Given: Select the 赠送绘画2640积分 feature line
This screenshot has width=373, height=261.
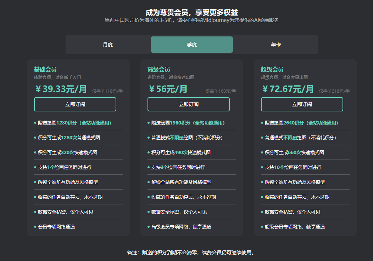Looking at the screenshot, I should (301, 123).
